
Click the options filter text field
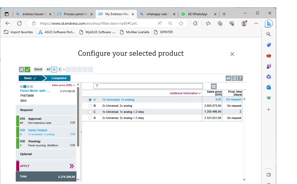coord(148,86)
